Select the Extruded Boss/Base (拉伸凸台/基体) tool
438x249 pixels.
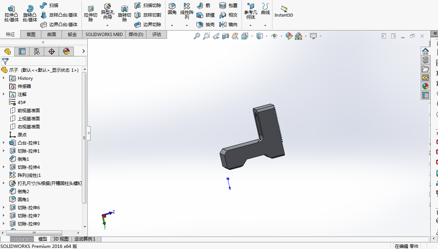pos(11,14)
